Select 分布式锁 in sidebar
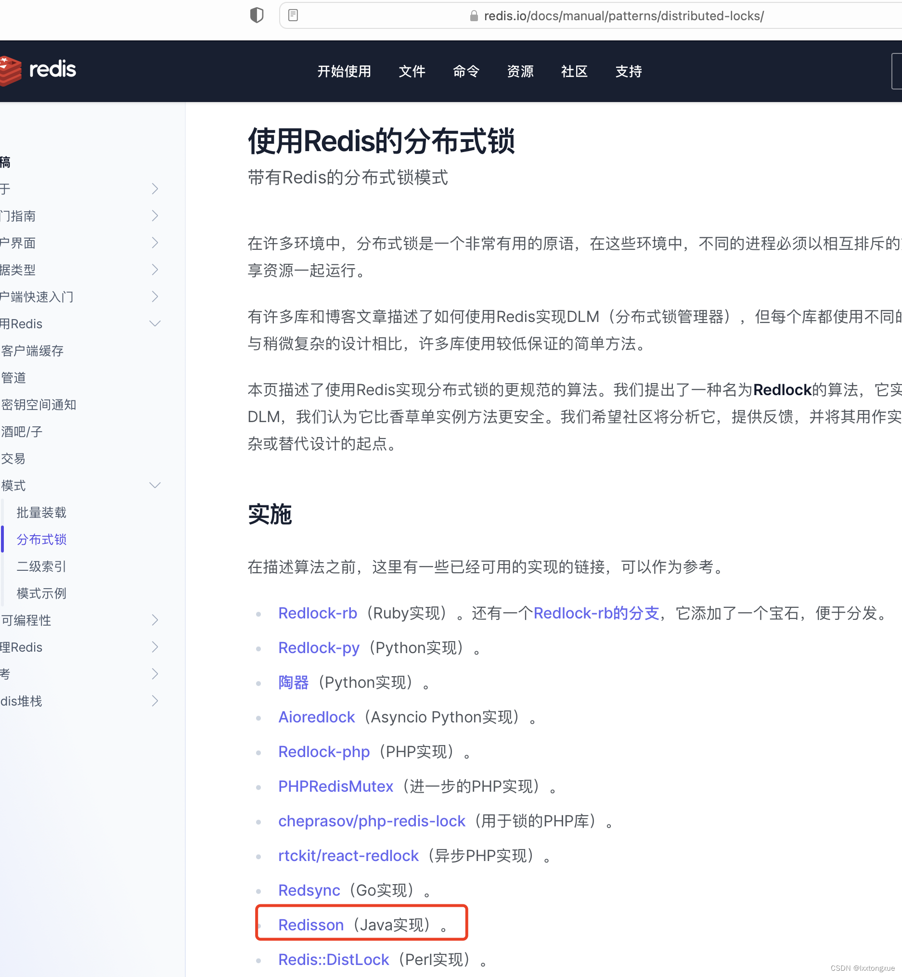Image resolution: width=902 pixels, height=977 pixels. (41, 539)
